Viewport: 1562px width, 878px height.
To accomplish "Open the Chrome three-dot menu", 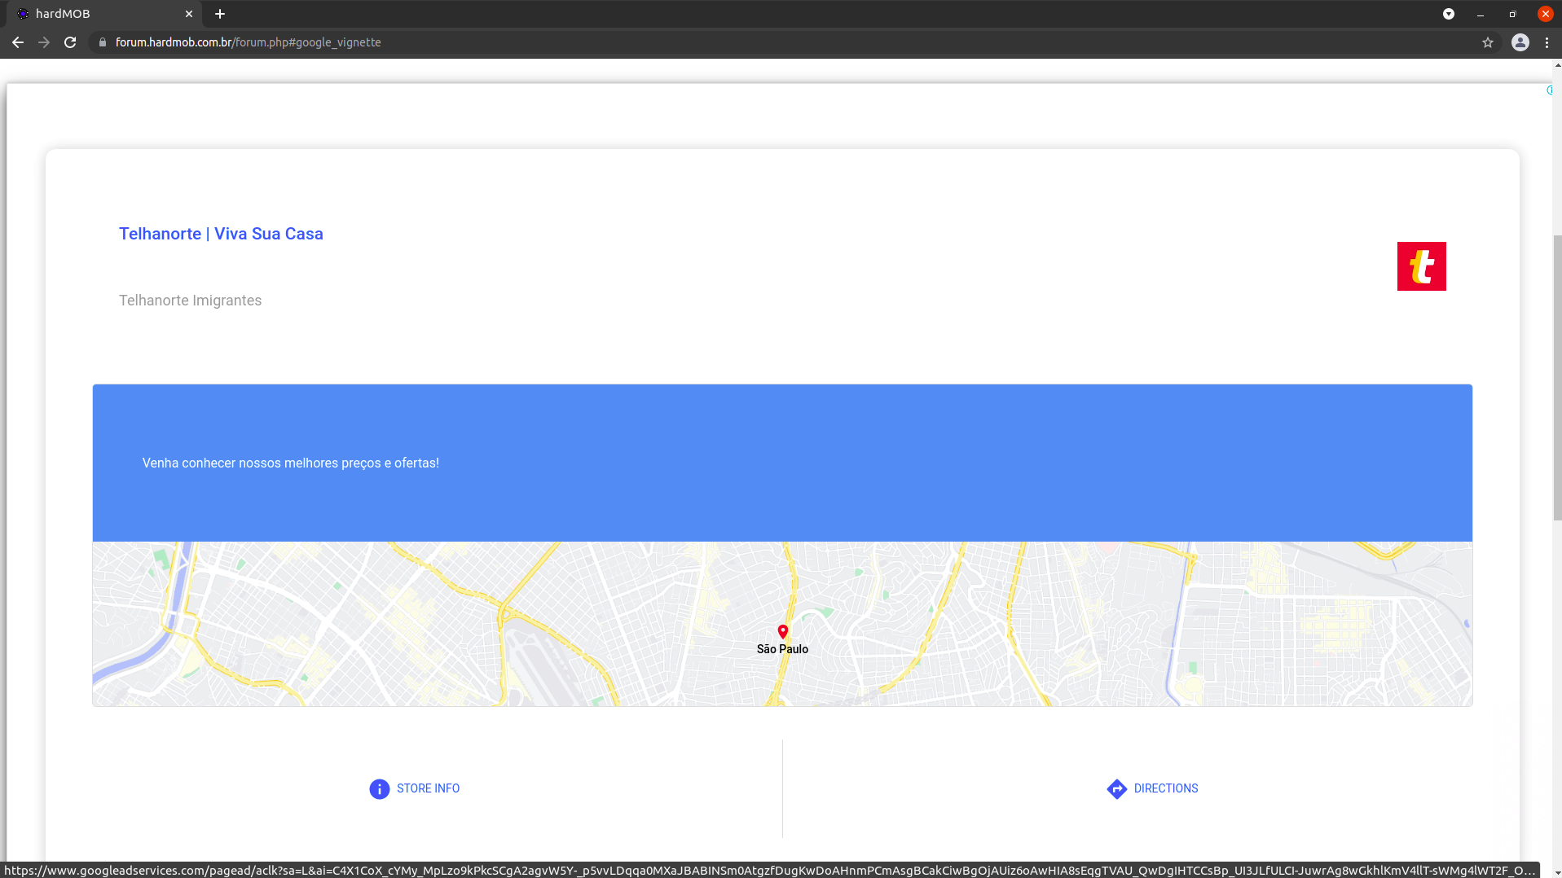I will point(1547,42).
